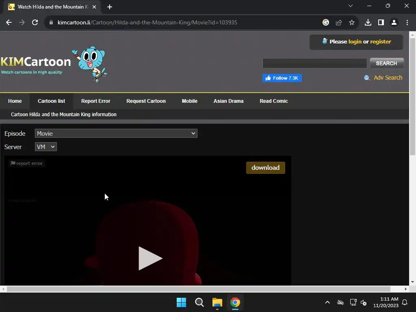
Task: Open the notifications bell
Action: [405, 302]
